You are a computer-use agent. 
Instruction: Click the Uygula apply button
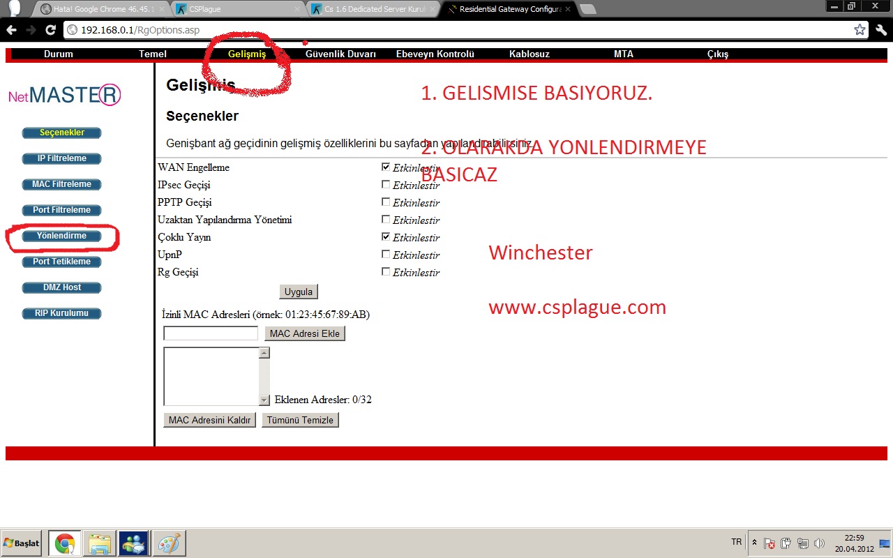point(299,292)
